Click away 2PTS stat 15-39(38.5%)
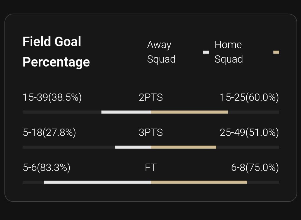 tap(52, 97)
